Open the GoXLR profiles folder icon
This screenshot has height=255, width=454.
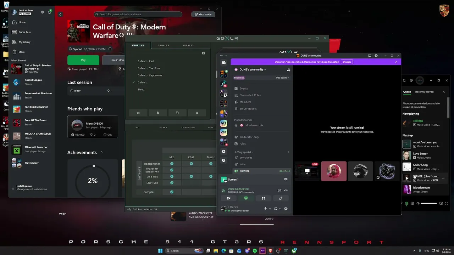pyautogui.click(x=204, y=53)
